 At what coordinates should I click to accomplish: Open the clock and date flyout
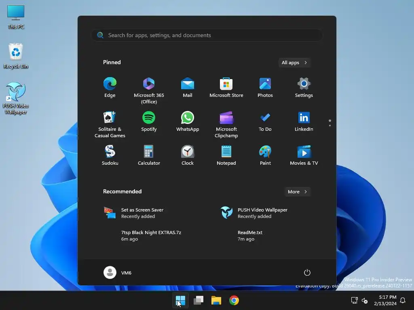pyautogui.click(x=385, y=300)
